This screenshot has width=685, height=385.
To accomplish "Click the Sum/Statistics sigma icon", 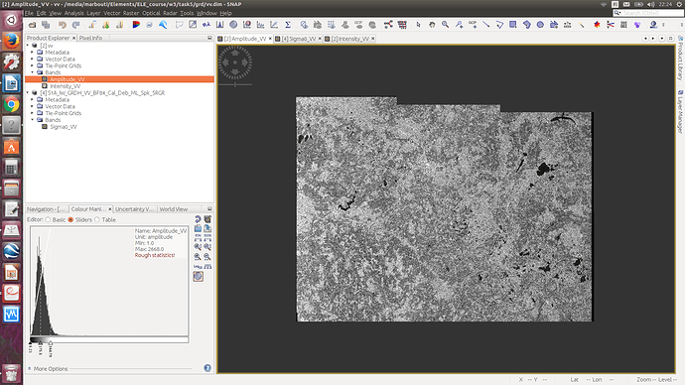I will [288, 25].
